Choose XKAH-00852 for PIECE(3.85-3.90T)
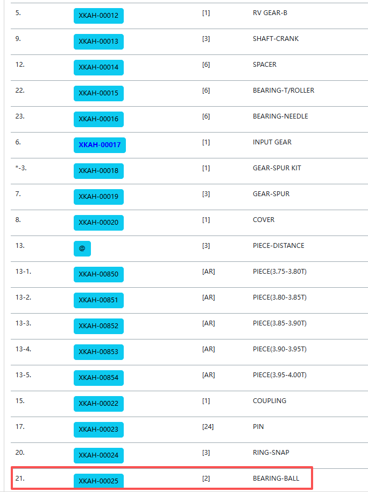Image resolution: width=368 pixels, height=492 pixels. [x=98, y=327]
